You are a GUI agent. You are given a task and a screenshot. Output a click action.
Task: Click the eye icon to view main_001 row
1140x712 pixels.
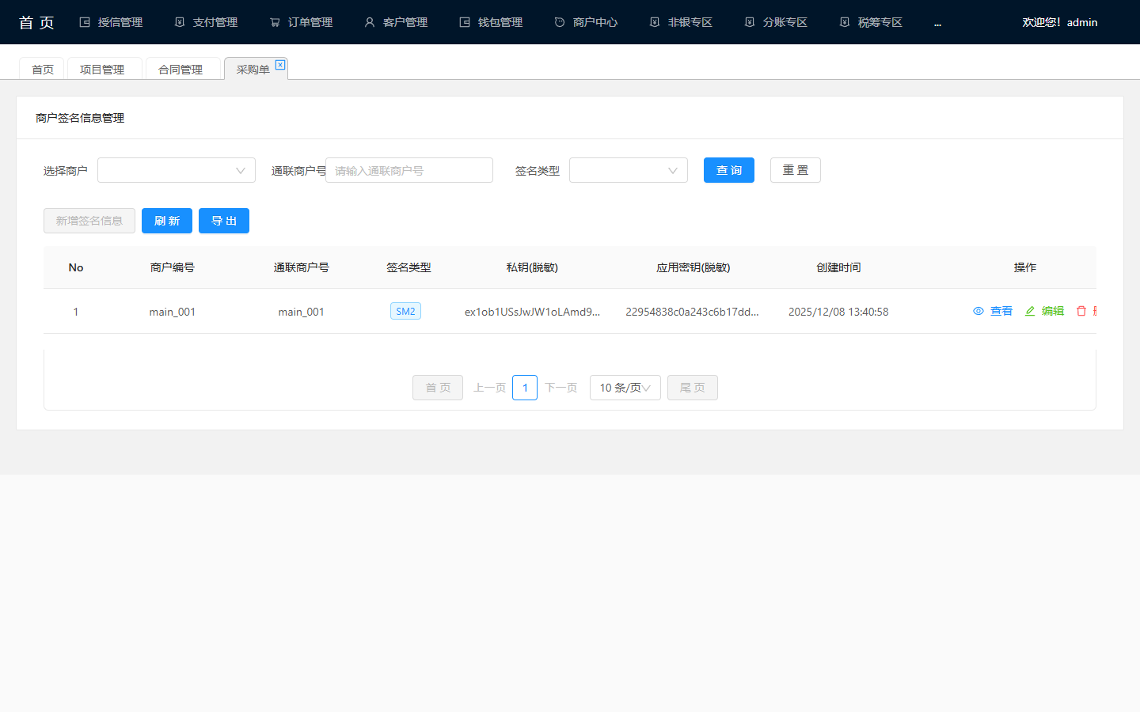point(978,311)
